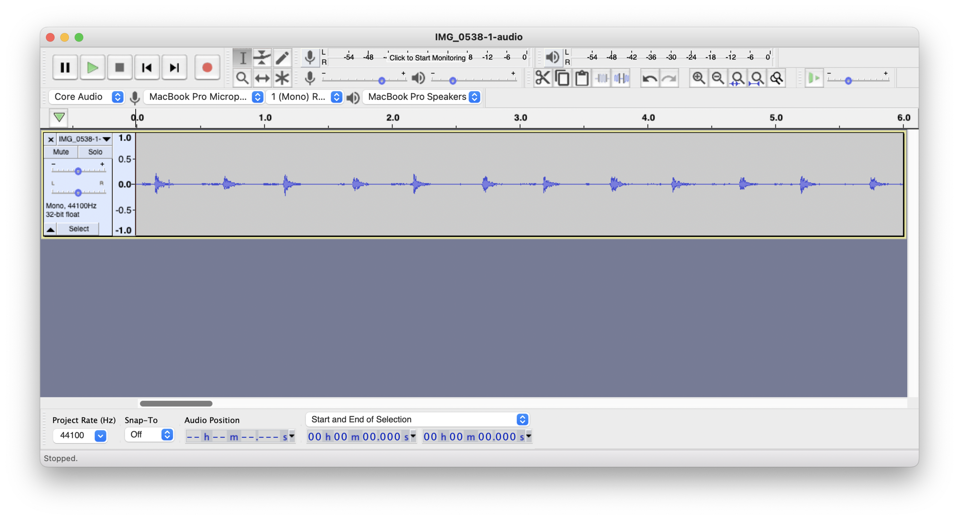
Task: Select the Zoom tool magnifier
Action: pyautogui.click(x=242, y=78)
